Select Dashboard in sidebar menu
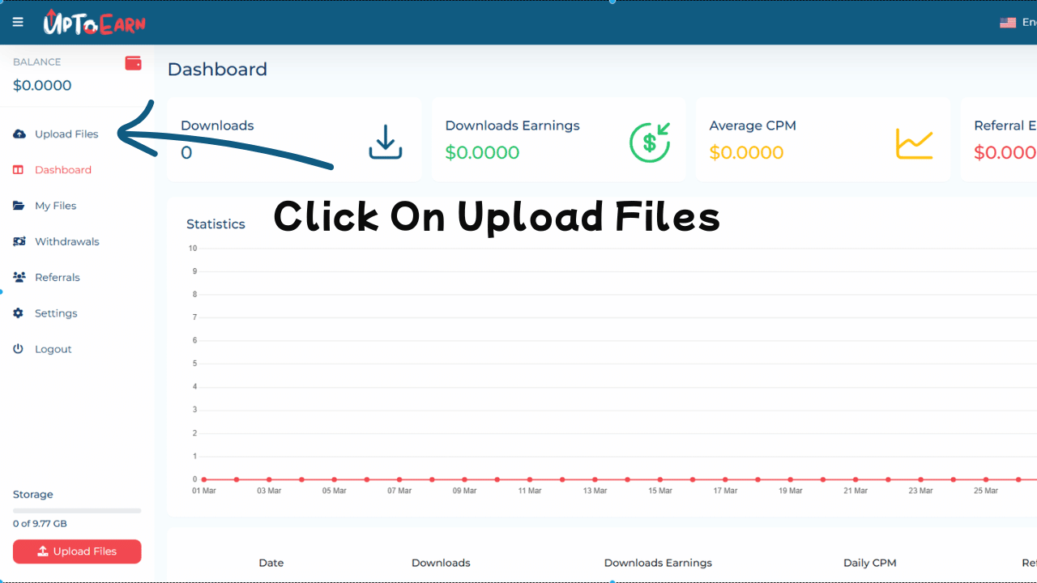 pyautogui.click(x=62, y=170)
